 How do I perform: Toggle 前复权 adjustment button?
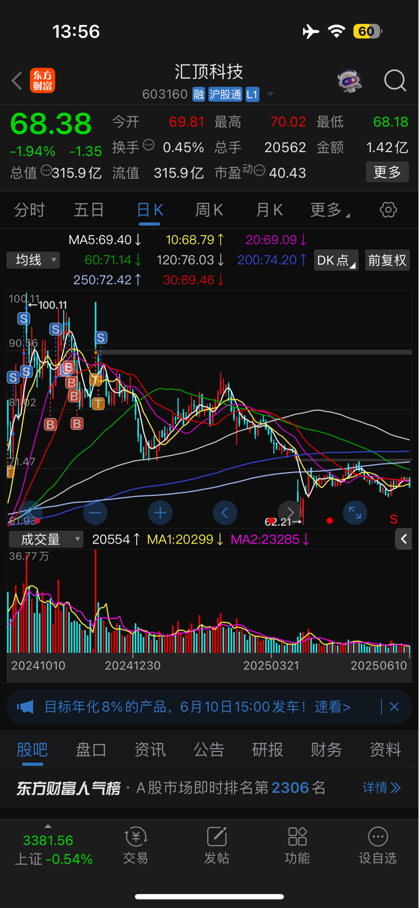click(x=387, y=260)
